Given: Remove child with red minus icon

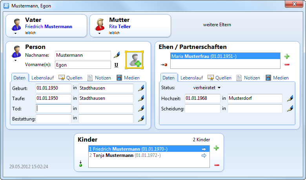Looking at the screenshot, I should 216,165.
